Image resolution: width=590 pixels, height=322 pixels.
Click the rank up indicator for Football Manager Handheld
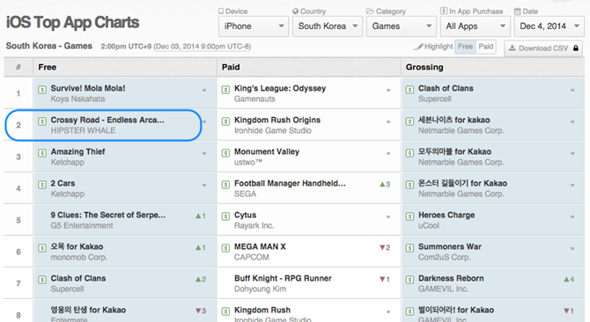click(385, 184)
